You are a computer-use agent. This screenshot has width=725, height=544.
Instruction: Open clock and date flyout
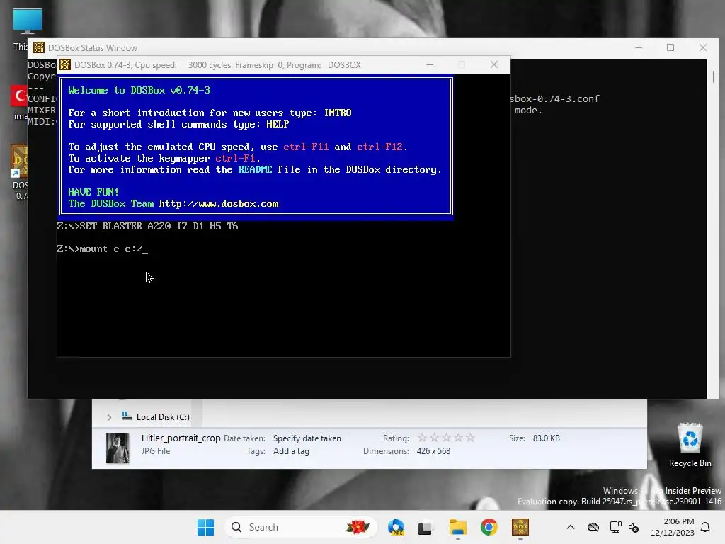pos(673,527)
